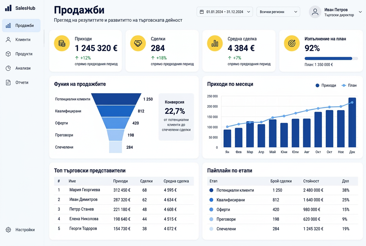This screenshot has width=366, height=246.
Task: Select the Елена Николова row
Action: (124, 219)
